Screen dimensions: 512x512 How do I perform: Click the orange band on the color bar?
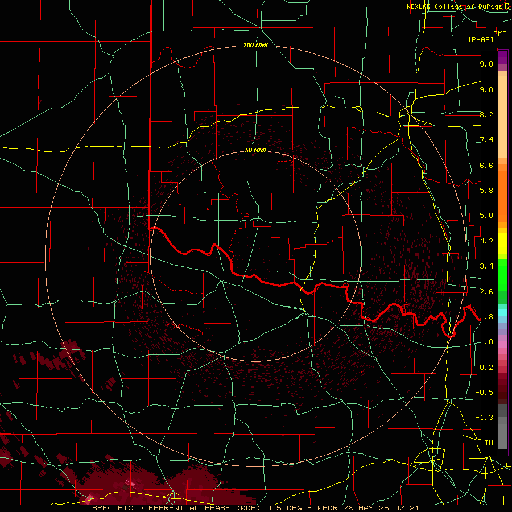coord(502,197)
